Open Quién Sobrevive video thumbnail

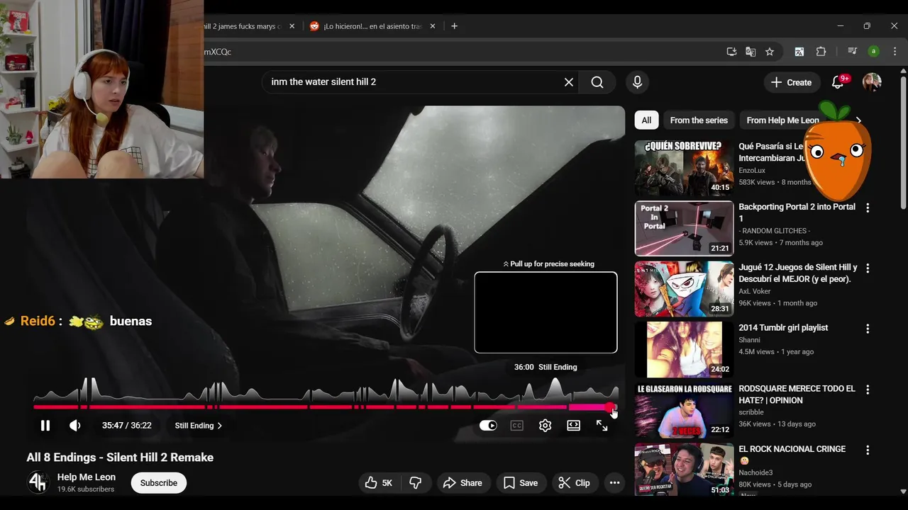[684, 168]
